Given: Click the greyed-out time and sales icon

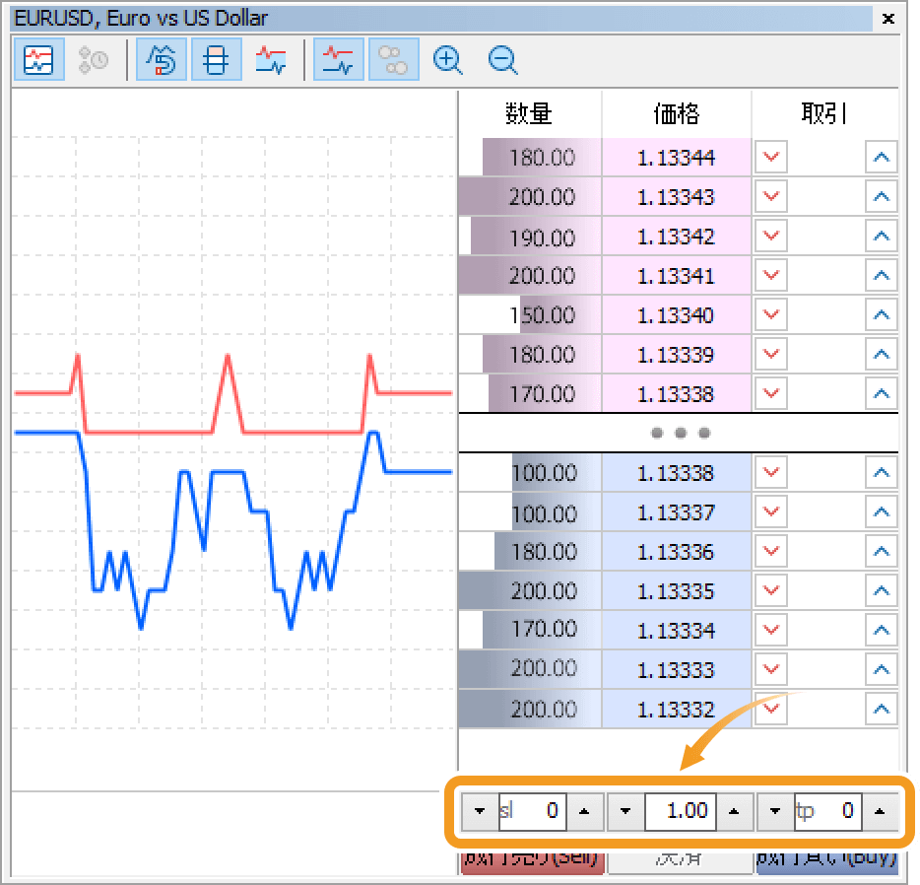Looking at the screenshot, I should (x=94, y=59).
